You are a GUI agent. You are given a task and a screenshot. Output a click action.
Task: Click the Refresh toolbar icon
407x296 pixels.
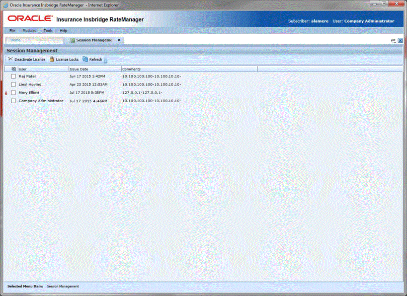coord(85,58)
